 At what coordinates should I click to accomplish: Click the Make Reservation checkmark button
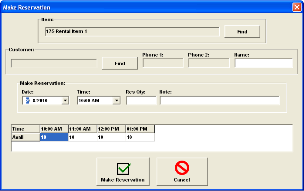click(x=123, y=172)
